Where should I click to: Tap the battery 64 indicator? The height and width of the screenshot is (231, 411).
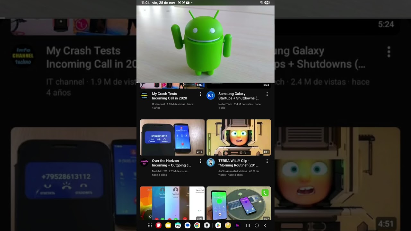(267, 3)
